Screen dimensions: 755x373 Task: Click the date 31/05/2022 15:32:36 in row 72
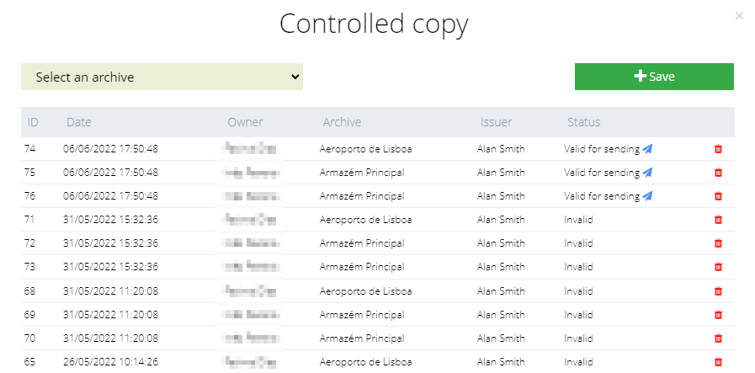110,242
